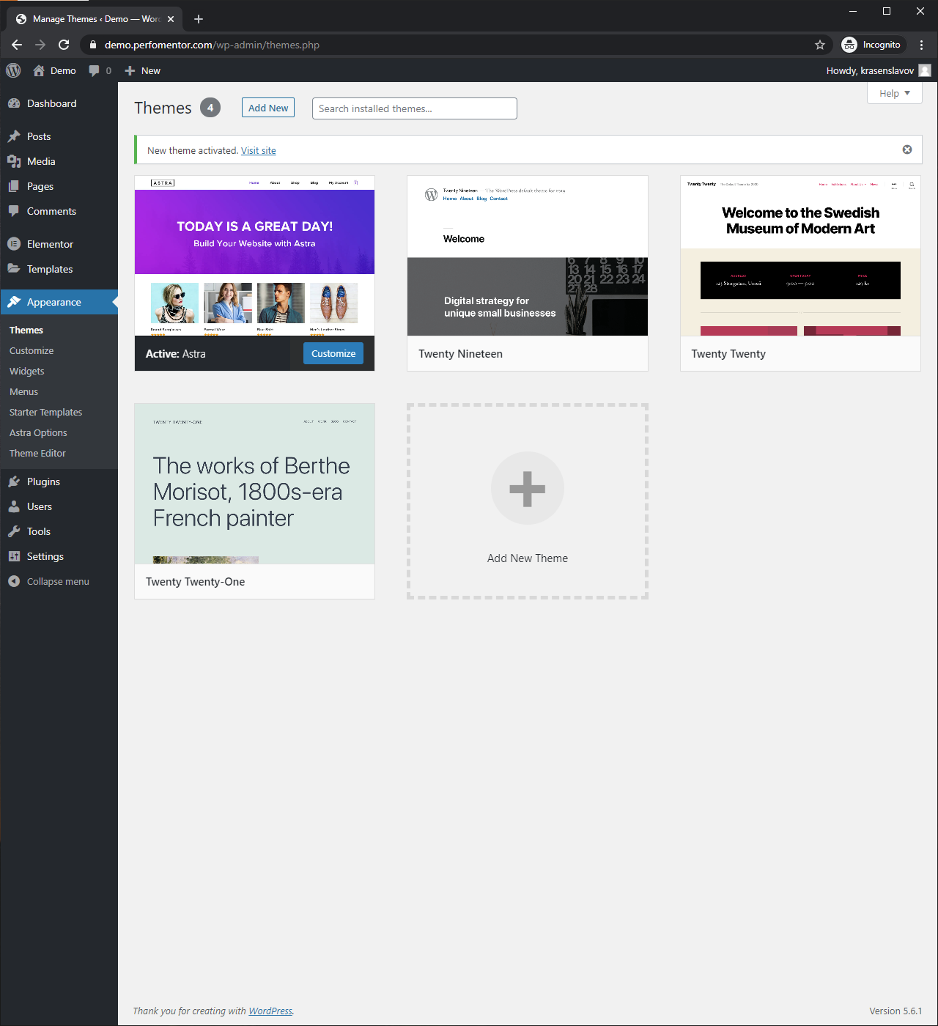Open the Twenty Twenty-One theme preview
This screenshot has width=938, height=1026.
click(x=254, y=484)
